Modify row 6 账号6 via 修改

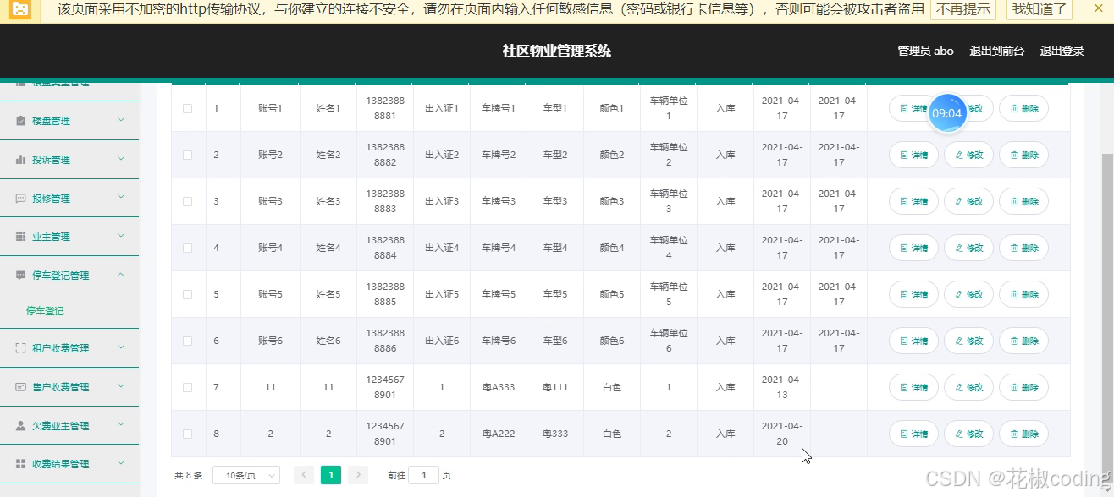[x=968, y=341]
